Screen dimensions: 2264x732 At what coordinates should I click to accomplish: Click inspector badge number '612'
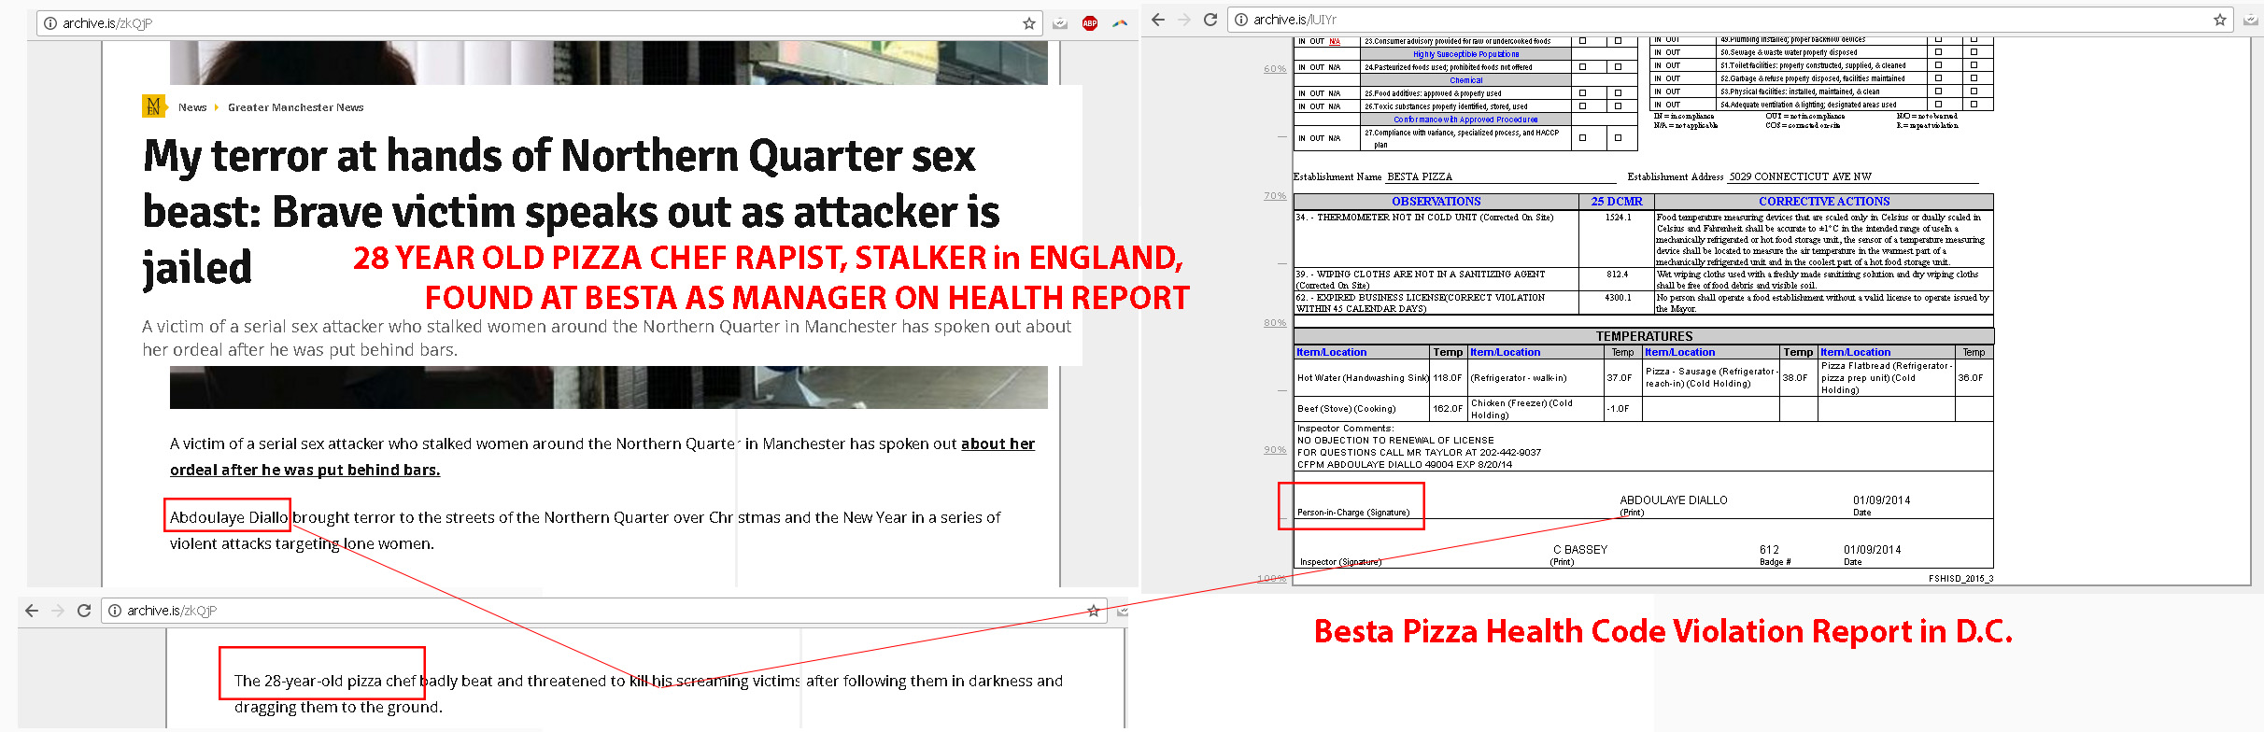[1769, 550]
